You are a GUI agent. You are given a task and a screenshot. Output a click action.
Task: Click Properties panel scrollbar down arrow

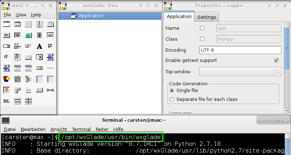coord(286,110)
